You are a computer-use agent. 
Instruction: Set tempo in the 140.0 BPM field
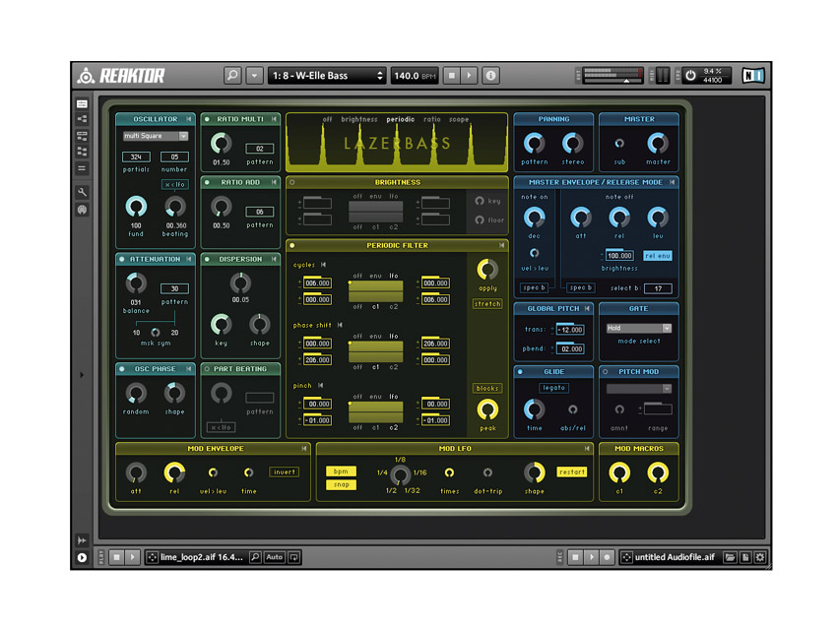pos(415,76)
